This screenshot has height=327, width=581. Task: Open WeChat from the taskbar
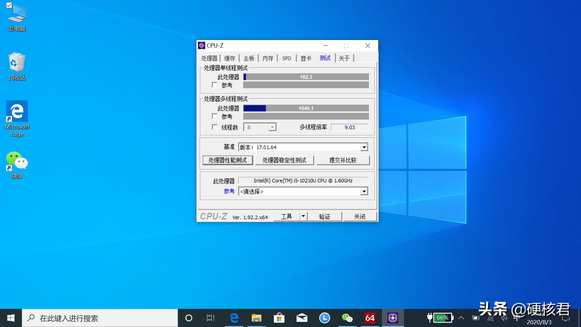click(347, 318)
